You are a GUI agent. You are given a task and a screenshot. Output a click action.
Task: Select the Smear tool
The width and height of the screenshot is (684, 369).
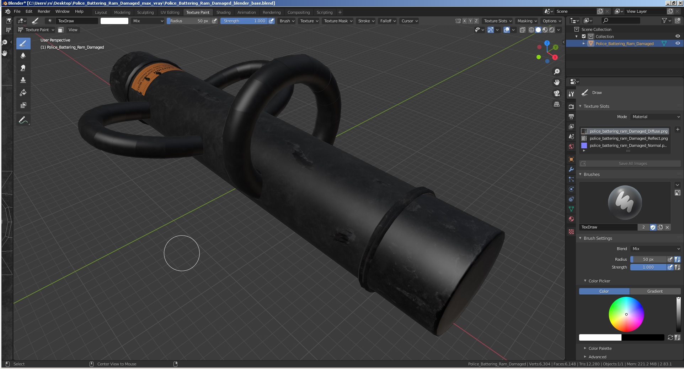click(23, 68)
